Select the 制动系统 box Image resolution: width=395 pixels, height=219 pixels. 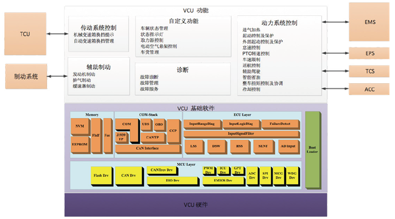pos(26,76)
